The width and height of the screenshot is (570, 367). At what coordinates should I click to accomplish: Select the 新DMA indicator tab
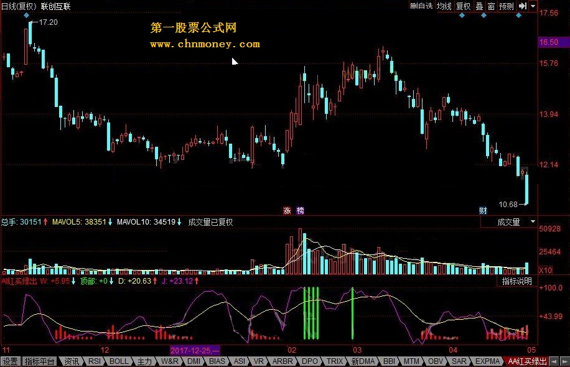(363, 361)
